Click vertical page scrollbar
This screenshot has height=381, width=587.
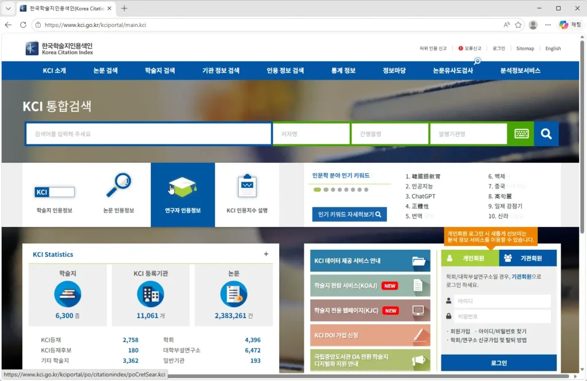coord(582,136)
